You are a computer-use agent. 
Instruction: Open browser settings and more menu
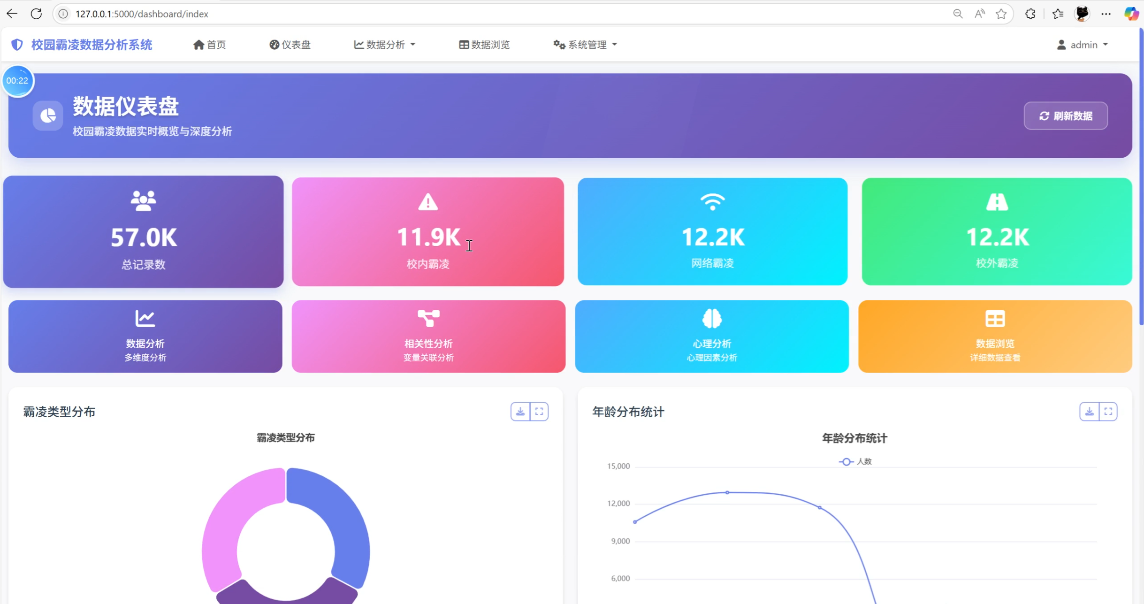point(1106,14)
